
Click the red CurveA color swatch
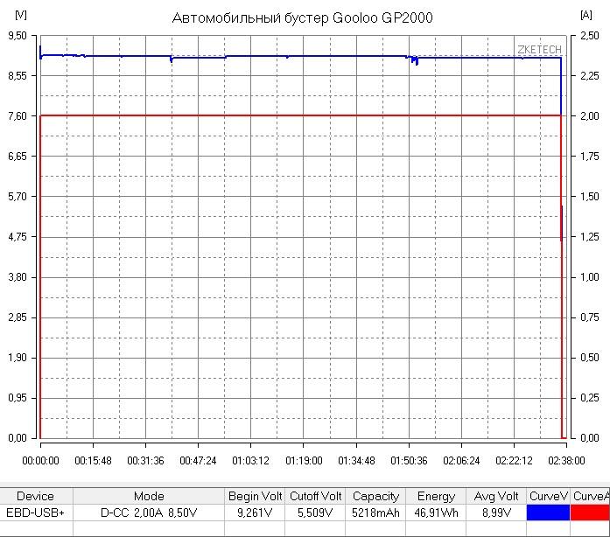pyautogui.click(x=590, y=513)
